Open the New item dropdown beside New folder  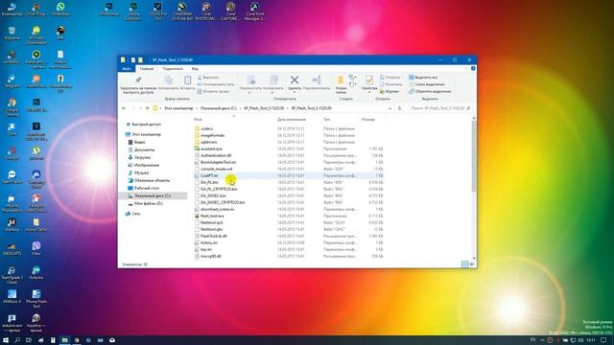click(352, 78)
